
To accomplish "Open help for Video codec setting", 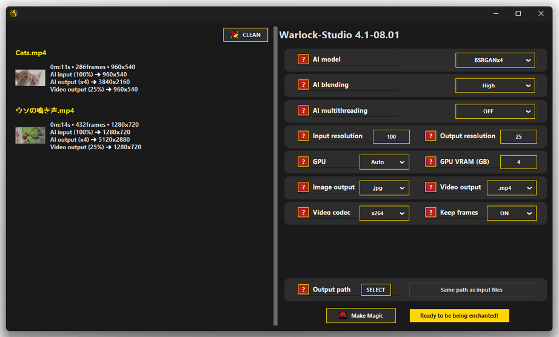I will [303, 213].
